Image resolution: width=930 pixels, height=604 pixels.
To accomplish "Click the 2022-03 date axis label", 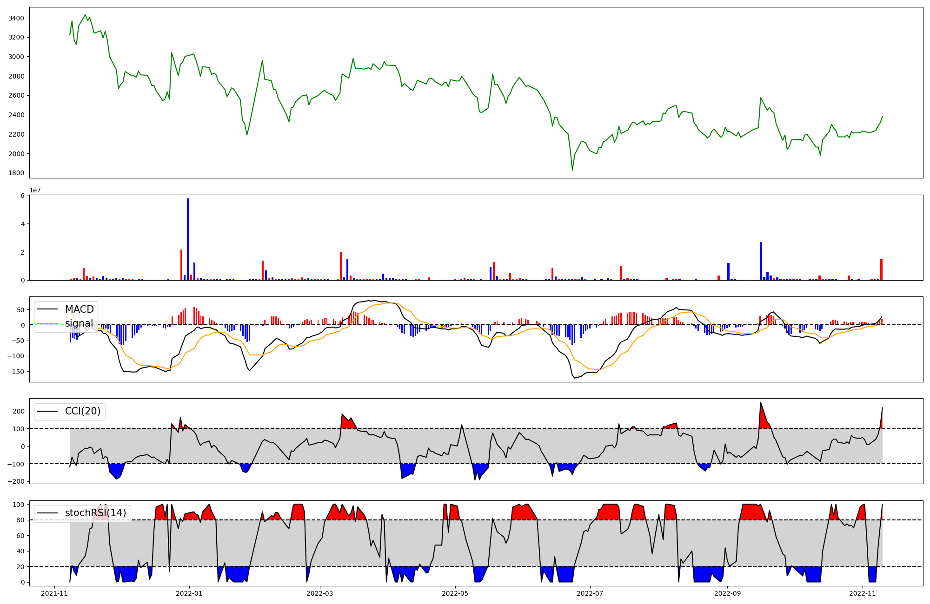I will 320,593.
